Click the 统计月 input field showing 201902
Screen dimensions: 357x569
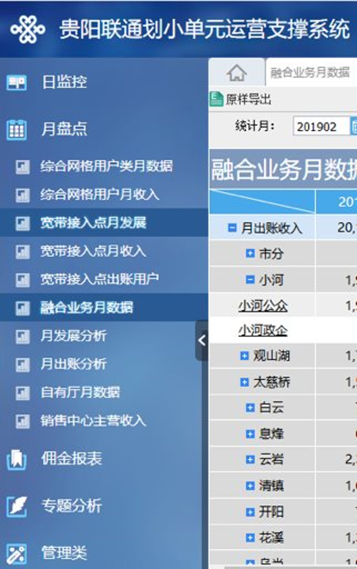321,126
